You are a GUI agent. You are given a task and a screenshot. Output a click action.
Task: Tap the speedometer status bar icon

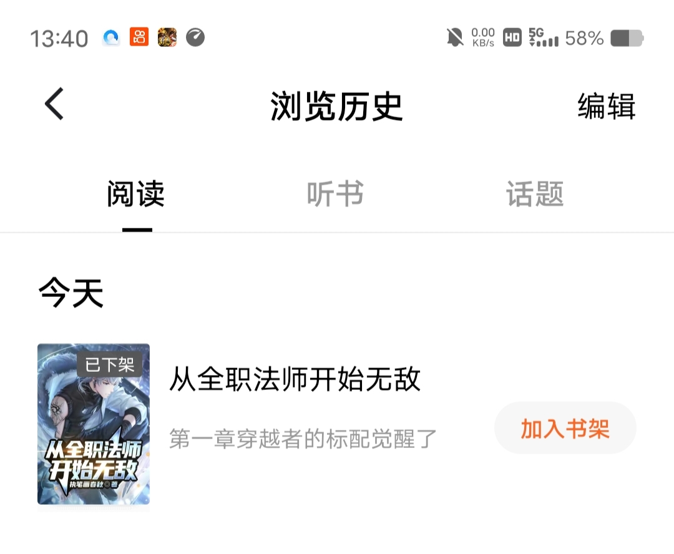click(x=195, y=37)
